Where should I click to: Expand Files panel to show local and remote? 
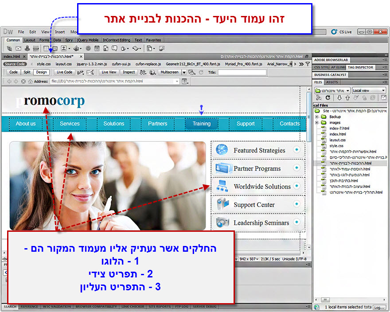coord(384,98)
